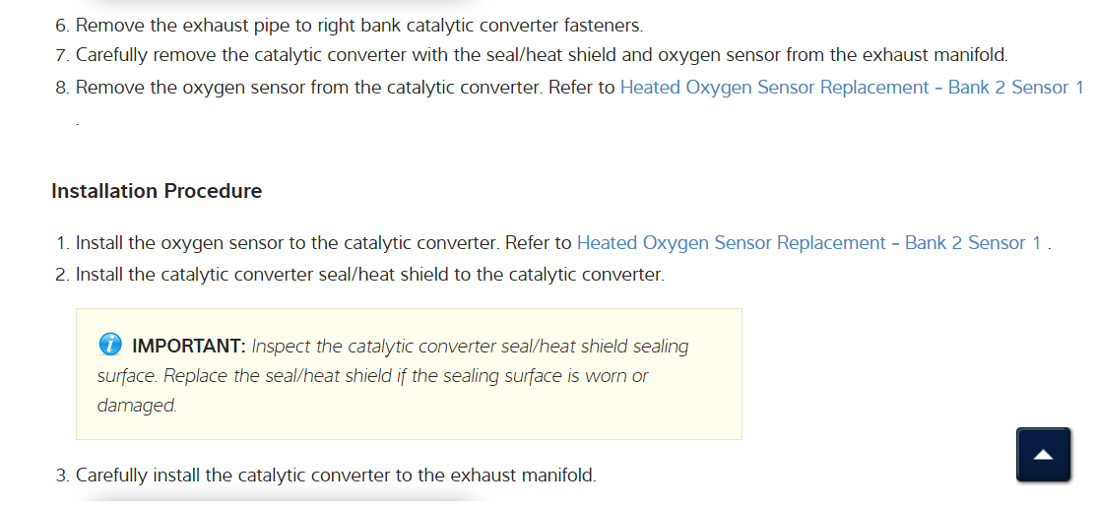The image size is (1096, 509).
Task: Click the Installation Procedure heading
Action: pyautogui.click(x=157, y=191)
